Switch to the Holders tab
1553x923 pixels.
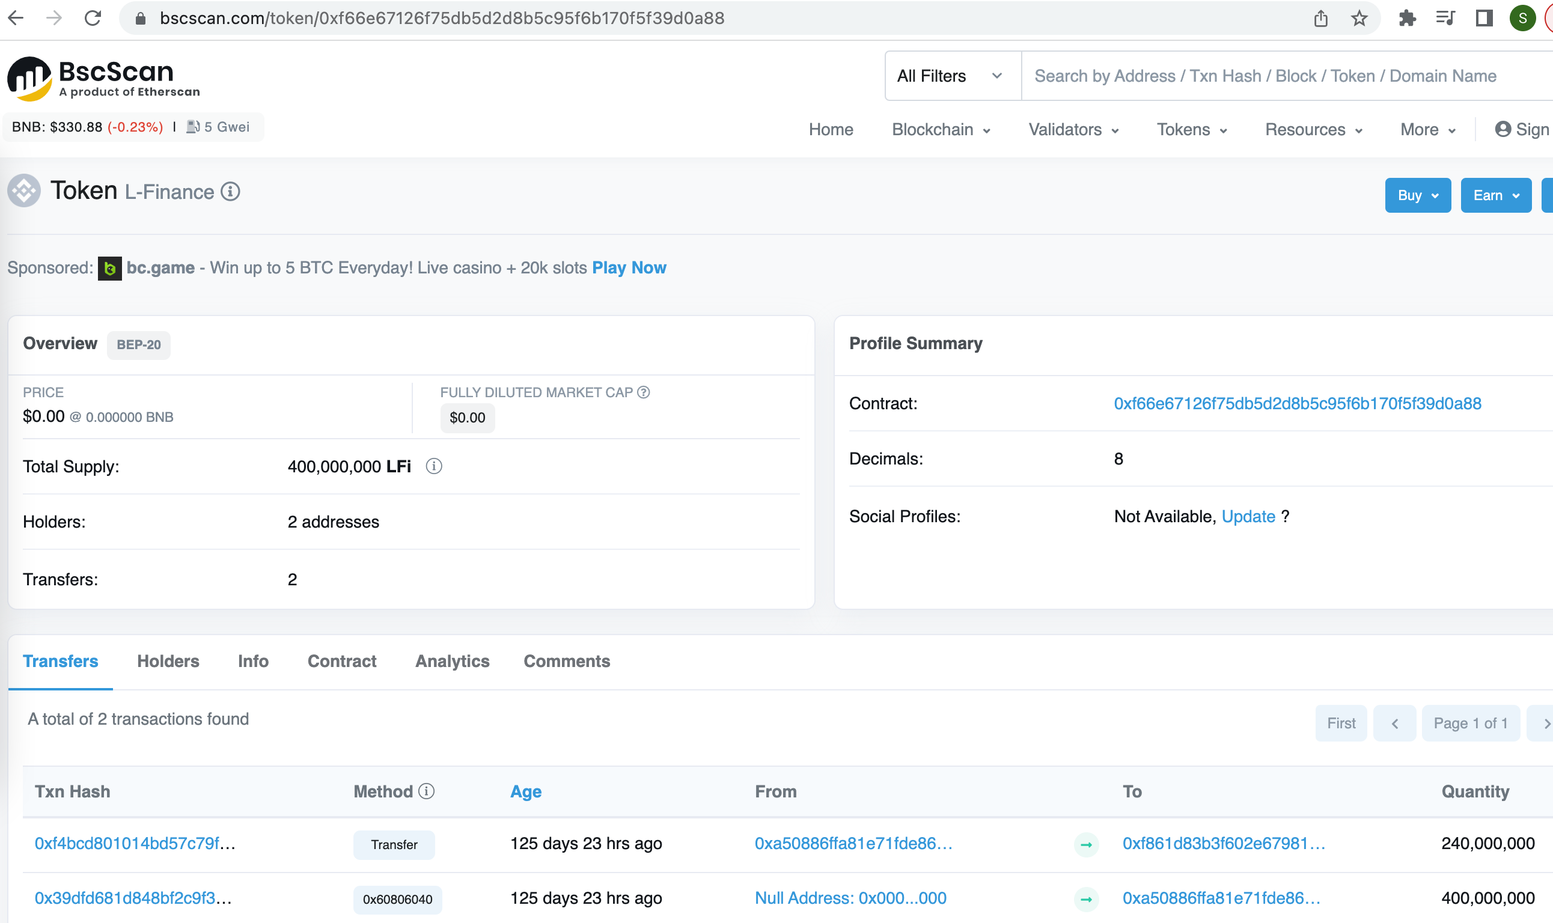[168, 660]
